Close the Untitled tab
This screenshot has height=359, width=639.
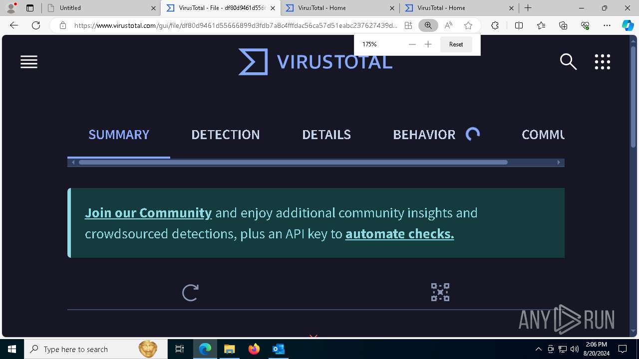pos(153,8)
